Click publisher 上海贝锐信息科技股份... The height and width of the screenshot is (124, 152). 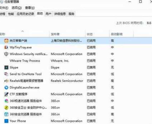[66, 41]
